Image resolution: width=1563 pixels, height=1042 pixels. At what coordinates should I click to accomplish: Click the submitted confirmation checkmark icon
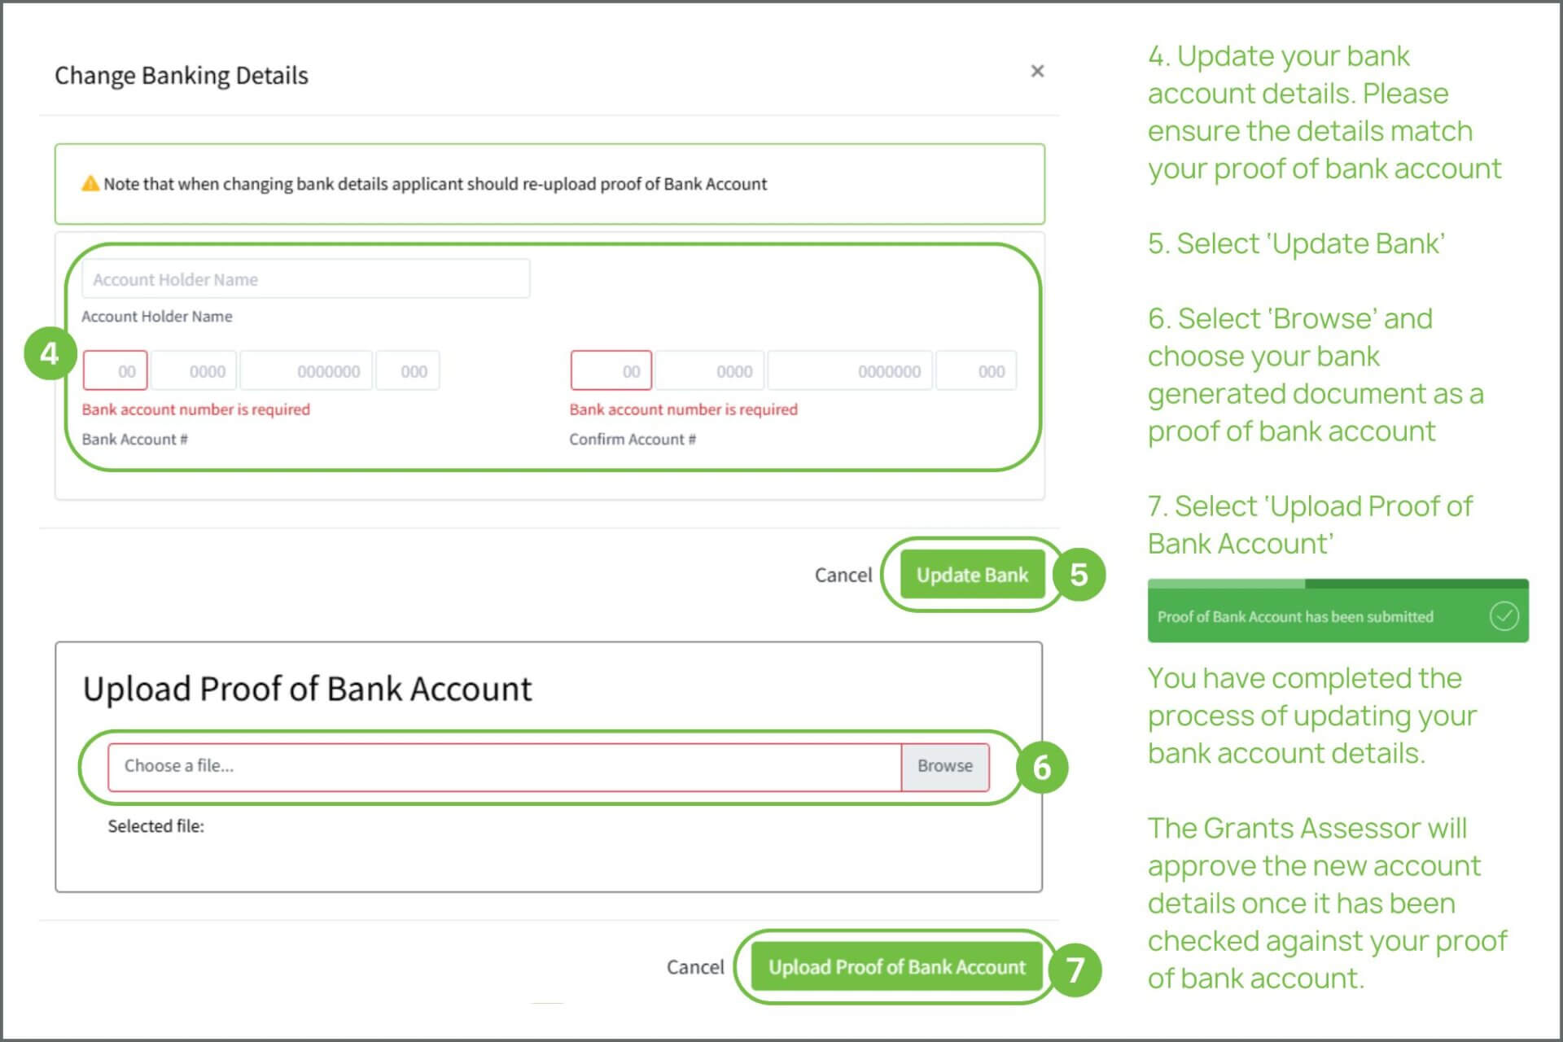click(1504, 616)
